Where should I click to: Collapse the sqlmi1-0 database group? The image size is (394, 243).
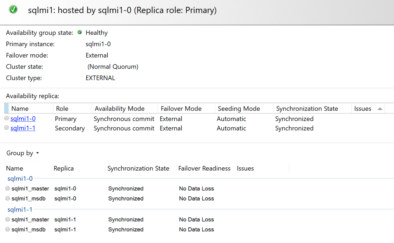20,179
